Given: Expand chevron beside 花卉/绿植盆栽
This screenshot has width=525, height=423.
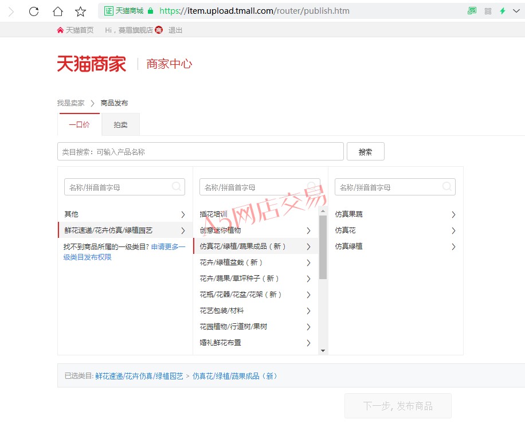Looking at the screenshot, I should pyautogui.click(x=308, y=263).
